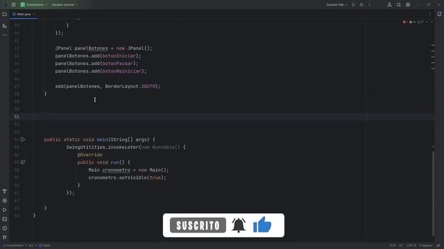444x249 pixels.
Task: Click on 'panelBotones.add(botonIniciar);' line
Action: [x=98, y=56]
